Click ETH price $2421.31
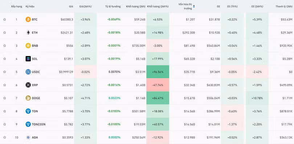294x144 pixels. (x=67, y=33)
